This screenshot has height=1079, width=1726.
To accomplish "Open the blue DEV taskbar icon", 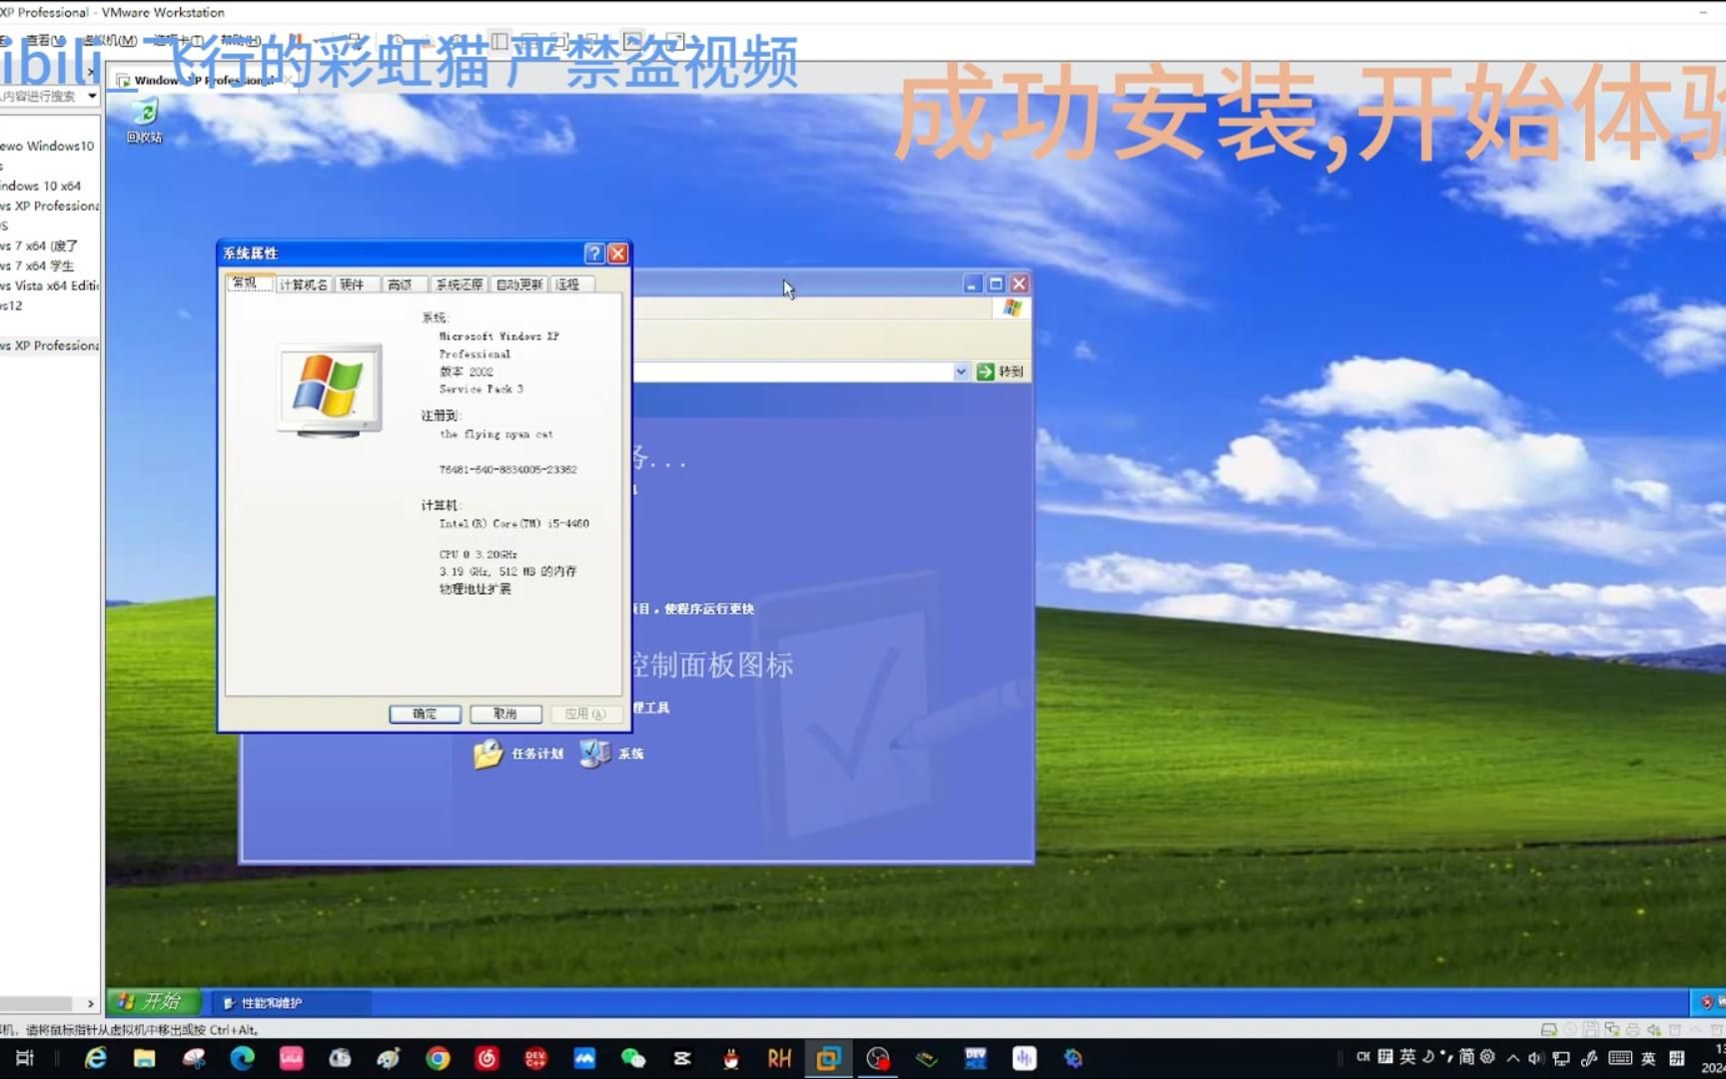I will [x=975, y=1059].
